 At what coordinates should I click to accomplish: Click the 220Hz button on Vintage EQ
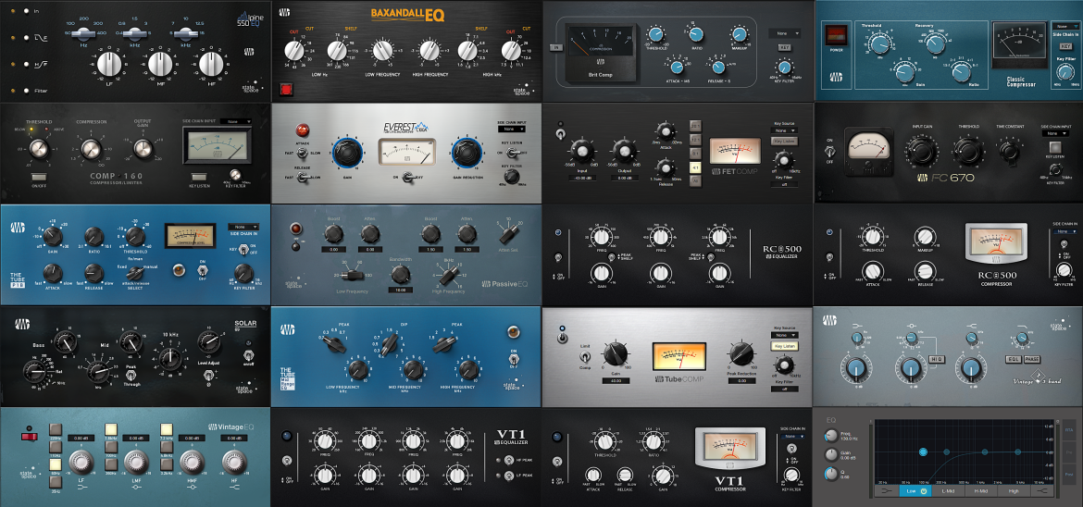pyautogui.click(x=56, y=429)
